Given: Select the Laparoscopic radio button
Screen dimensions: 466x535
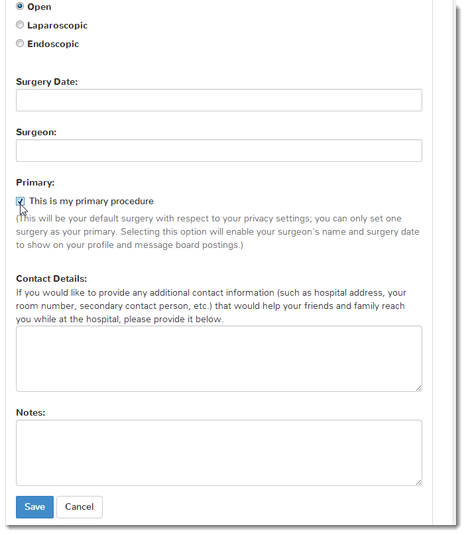Looking at the screenshot, I should click(20, 25).
